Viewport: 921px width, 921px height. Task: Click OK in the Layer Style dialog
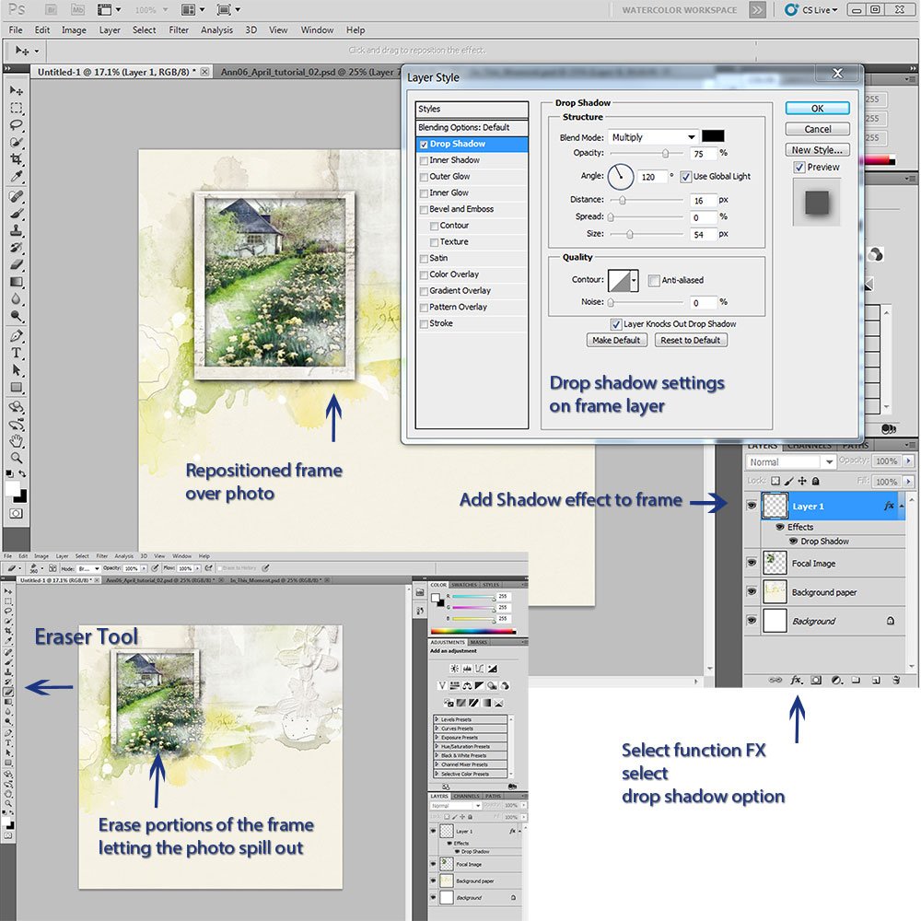(817, 109)
